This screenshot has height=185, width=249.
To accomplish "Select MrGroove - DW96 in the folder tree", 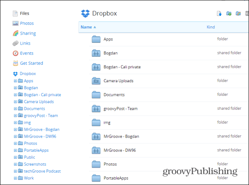I will (x=40, y=137).
